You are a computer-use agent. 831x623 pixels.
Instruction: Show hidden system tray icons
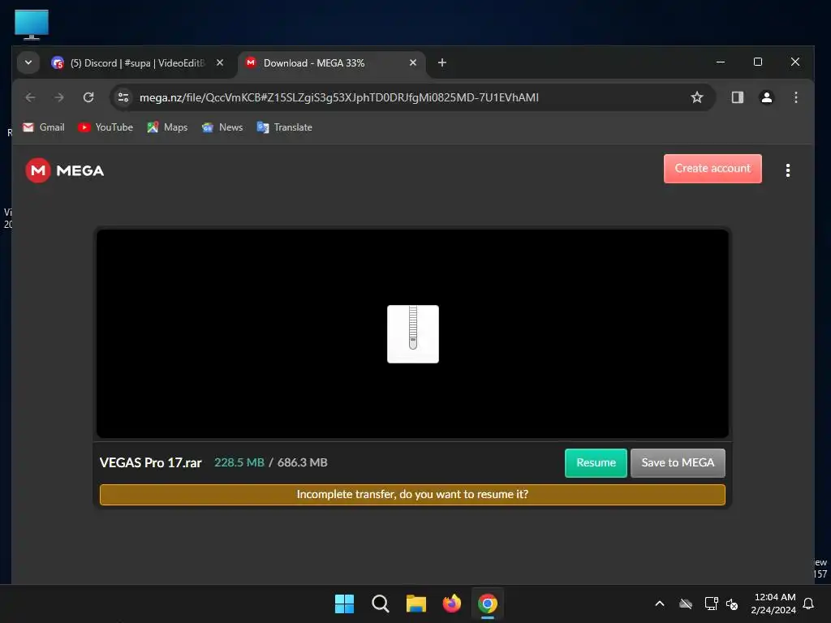pos(660,604)
